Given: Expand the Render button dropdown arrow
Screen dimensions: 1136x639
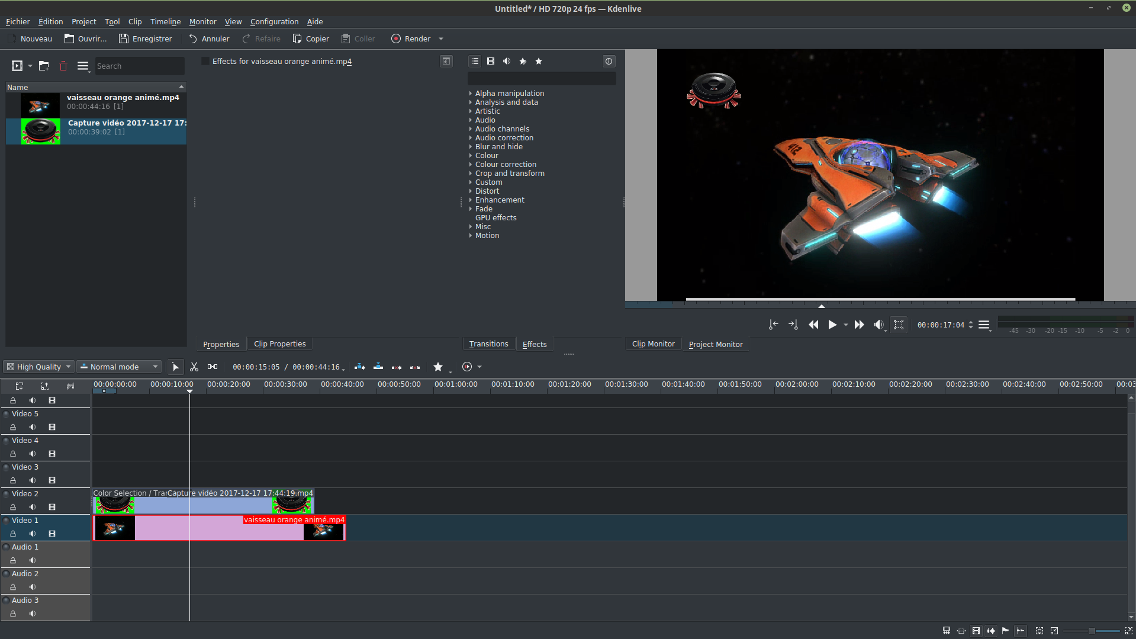Looking at the screenshot, I should point(441,39).
